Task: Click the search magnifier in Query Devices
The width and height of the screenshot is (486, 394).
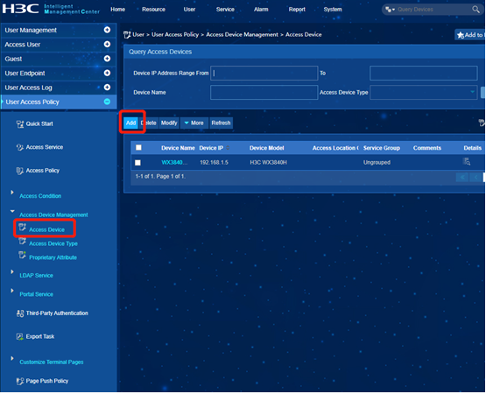Action: [x=475, y=10]
